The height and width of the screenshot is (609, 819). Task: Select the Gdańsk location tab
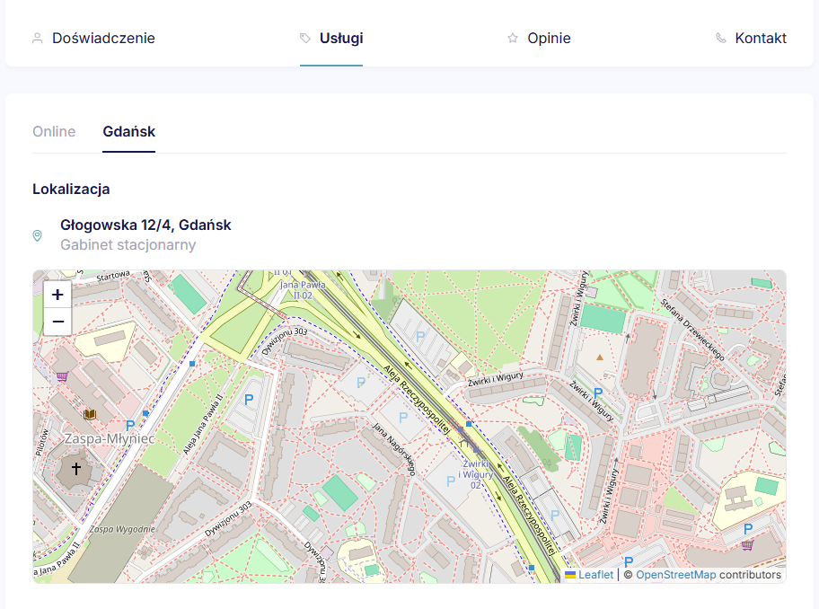(128, 132)
